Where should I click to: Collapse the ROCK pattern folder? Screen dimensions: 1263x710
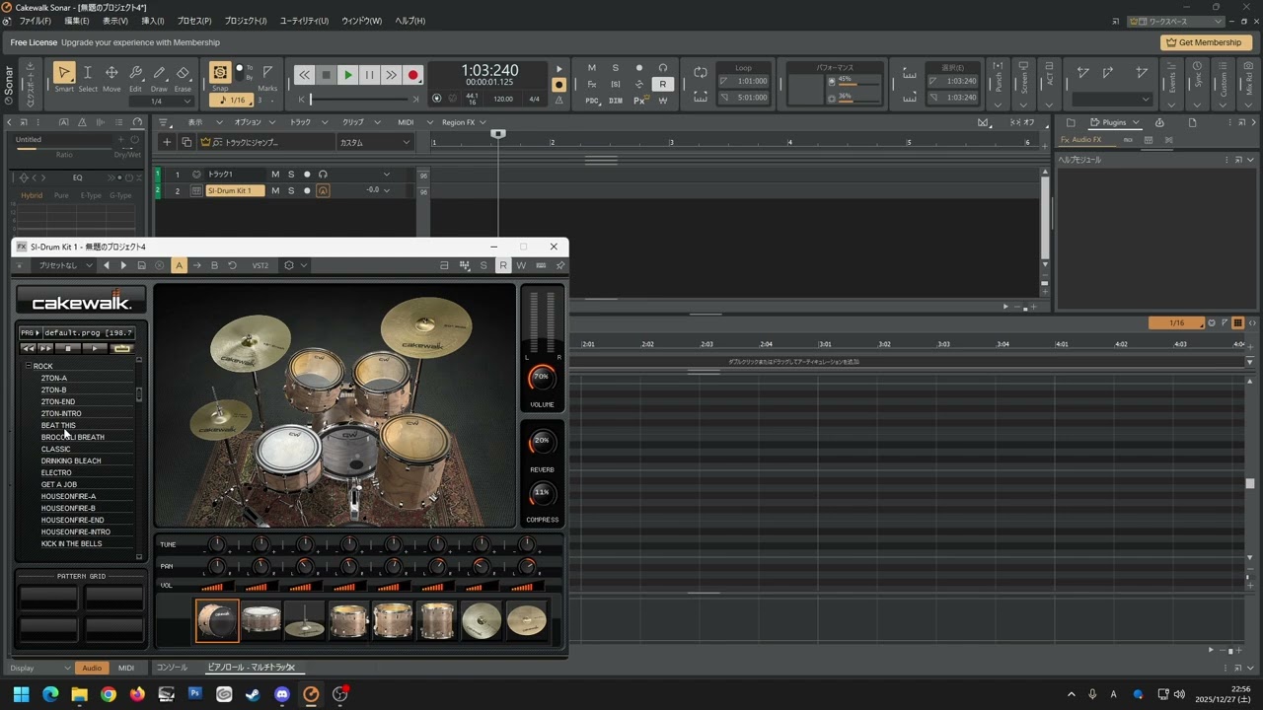click(x=29, y=366)
